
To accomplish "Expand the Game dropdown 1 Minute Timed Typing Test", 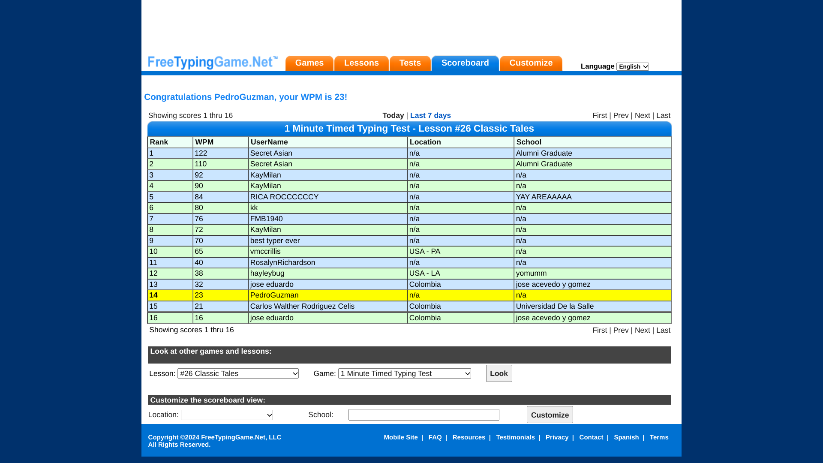I will click(404, 374).
